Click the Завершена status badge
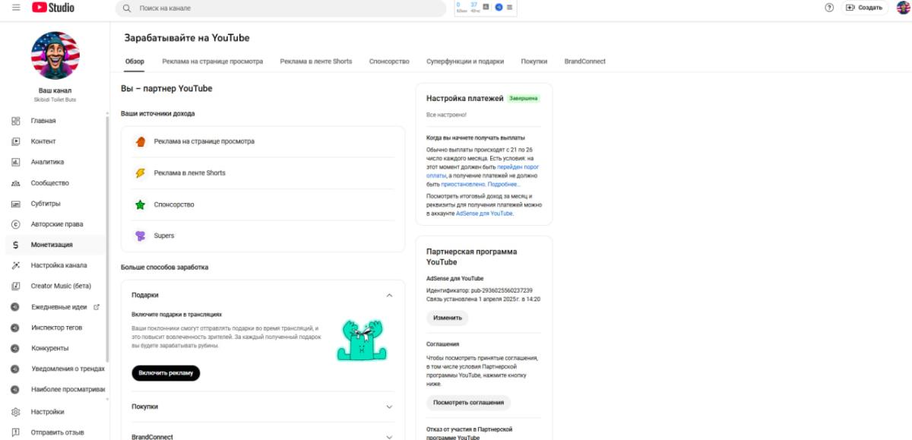 pos(524,99)
